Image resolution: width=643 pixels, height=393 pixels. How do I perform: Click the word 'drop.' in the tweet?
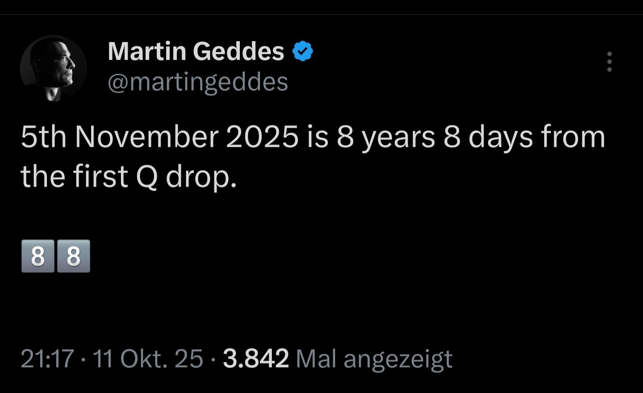201,176
